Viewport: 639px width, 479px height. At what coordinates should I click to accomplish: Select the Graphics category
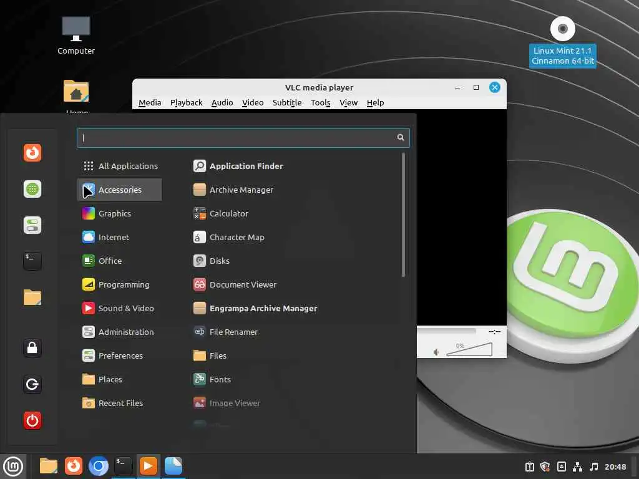click(x=120, y=213)
